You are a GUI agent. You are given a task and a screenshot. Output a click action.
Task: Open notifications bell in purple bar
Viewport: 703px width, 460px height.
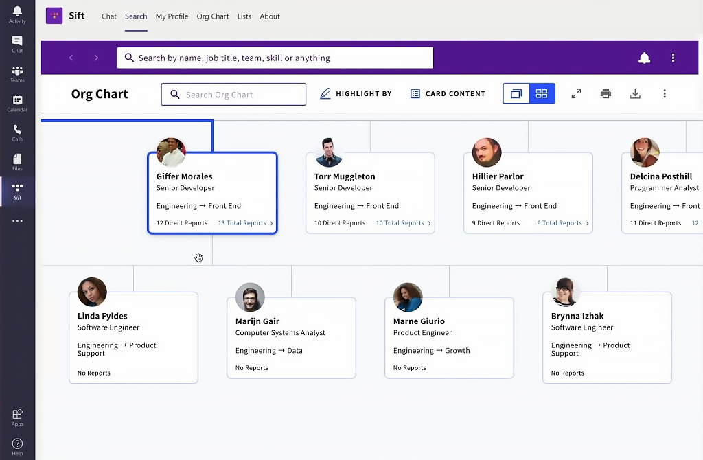tap(644, 58)
